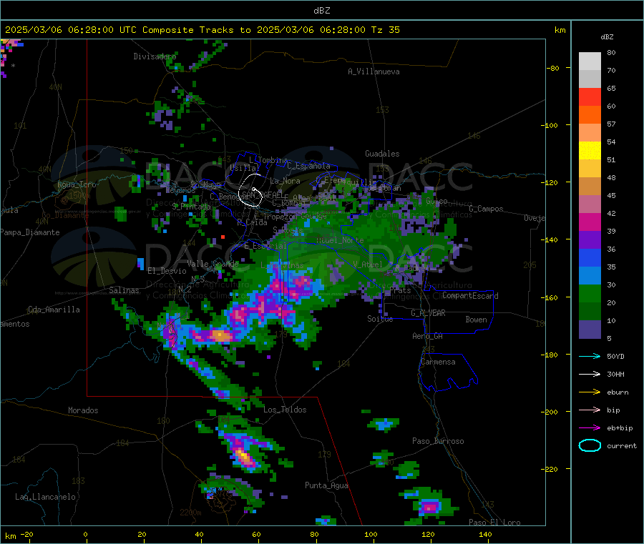Click the orange storm core southwest of La_Vinas
The width and height of the screenshot is (644, 544).
[221, 336]
